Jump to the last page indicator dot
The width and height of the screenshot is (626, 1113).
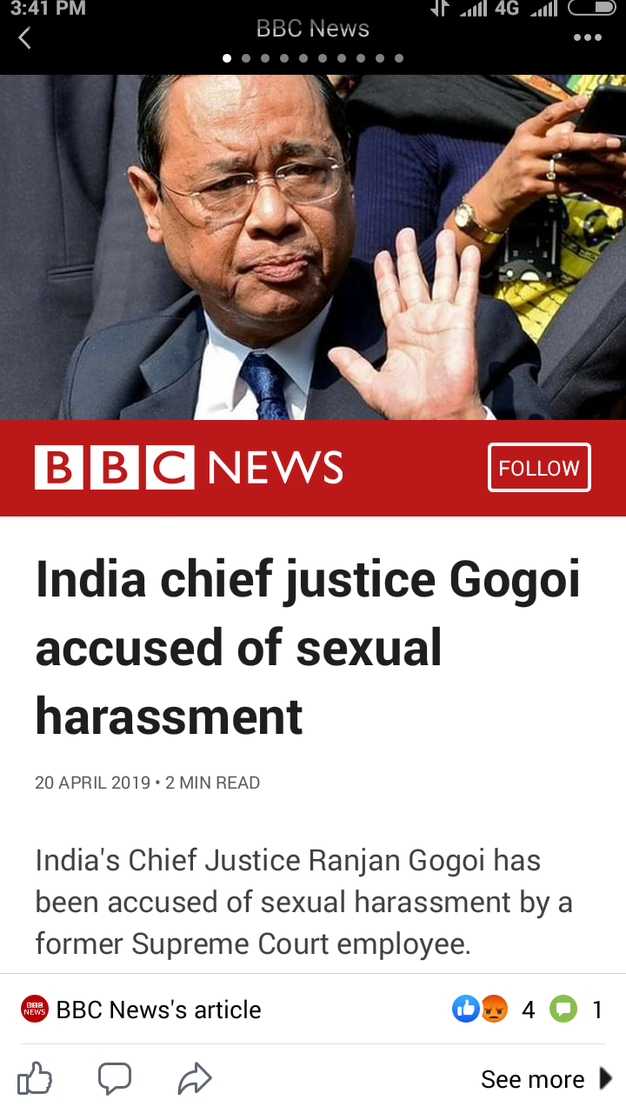[399, 58]
